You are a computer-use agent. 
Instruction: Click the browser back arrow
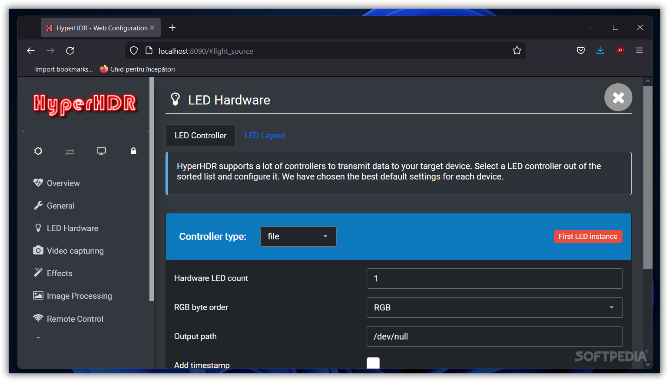click(31, 51)
